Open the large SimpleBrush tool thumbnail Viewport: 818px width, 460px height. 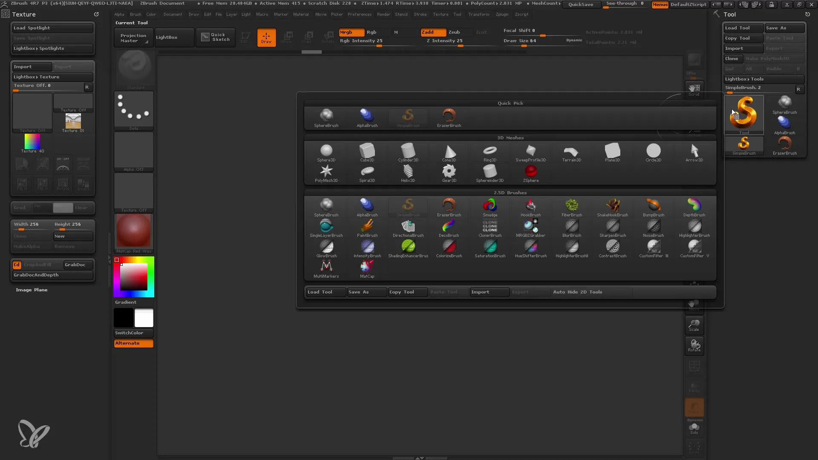[x=744, y=115]
